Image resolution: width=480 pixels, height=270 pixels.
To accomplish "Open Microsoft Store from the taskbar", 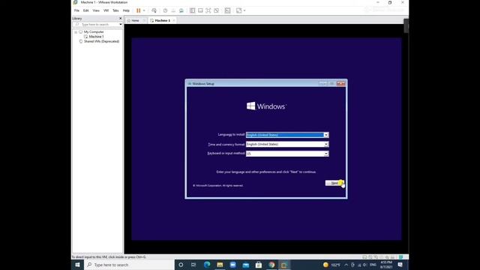I will point(259,265).
